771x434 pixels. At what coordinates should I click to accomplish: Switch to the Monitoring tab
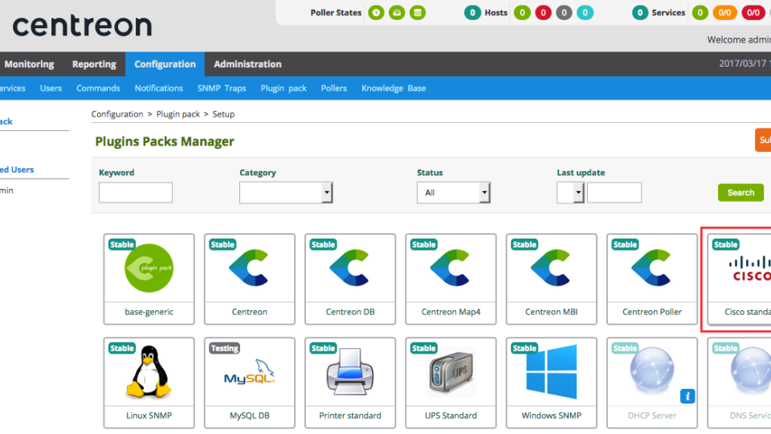(30, 64)
